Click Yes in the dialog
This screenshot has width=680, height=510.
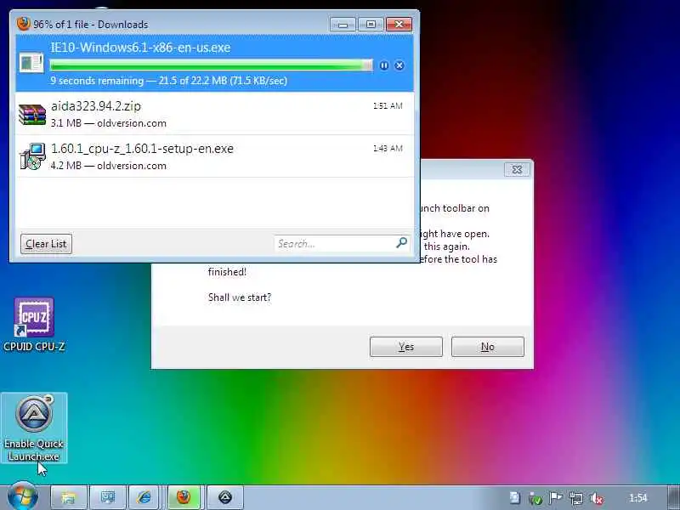pyautogui.click(x=406, y=347)
